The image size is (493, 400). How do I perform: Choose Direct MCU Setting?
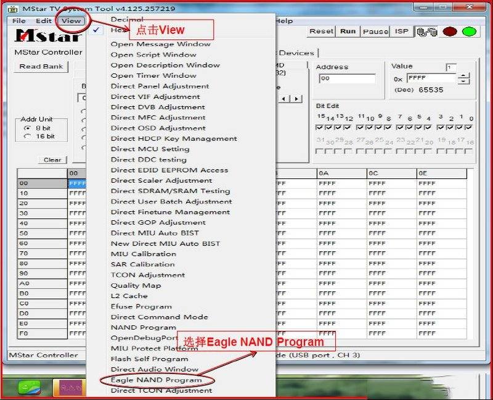(150, 149)
